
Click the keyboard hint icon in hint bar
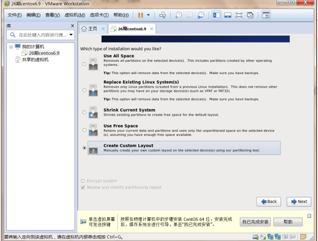[x=83, y=221]
